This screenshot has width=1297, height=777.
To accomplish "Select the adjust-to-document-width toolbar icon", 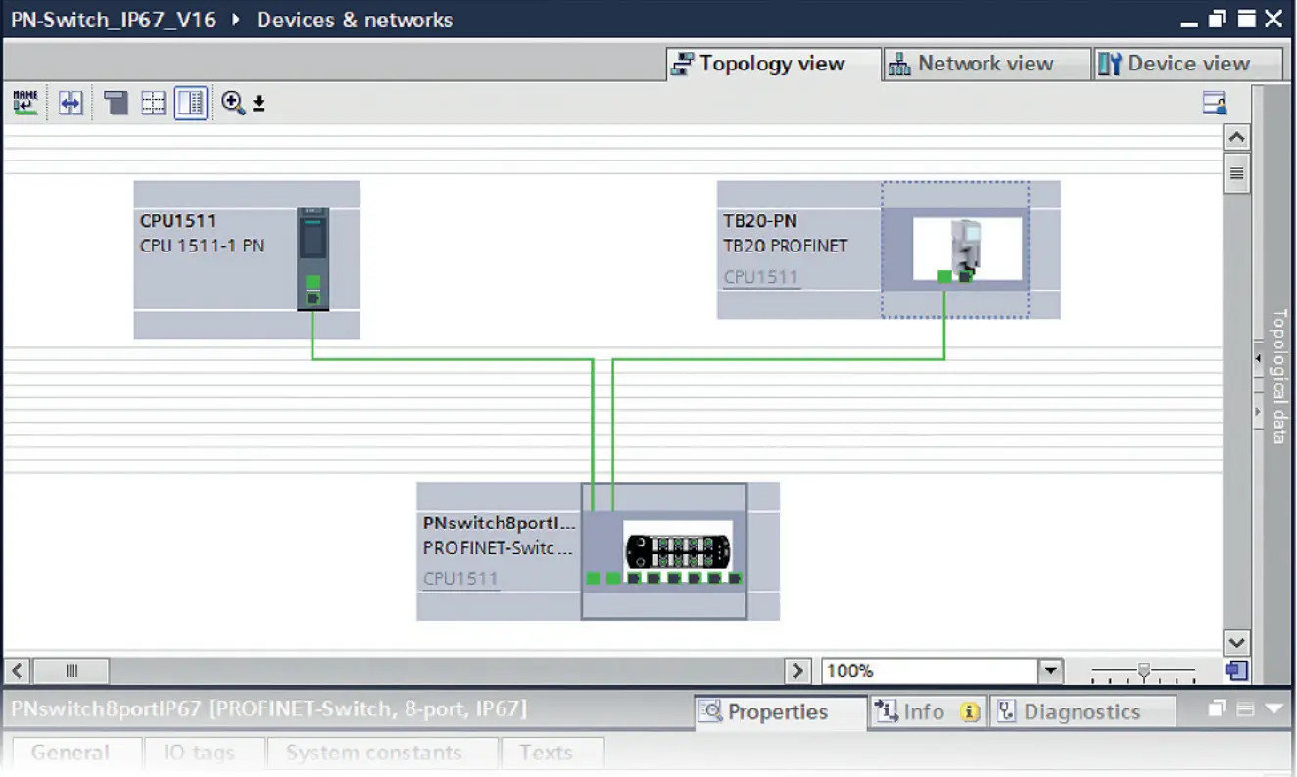I will click(x=70, y=103).
